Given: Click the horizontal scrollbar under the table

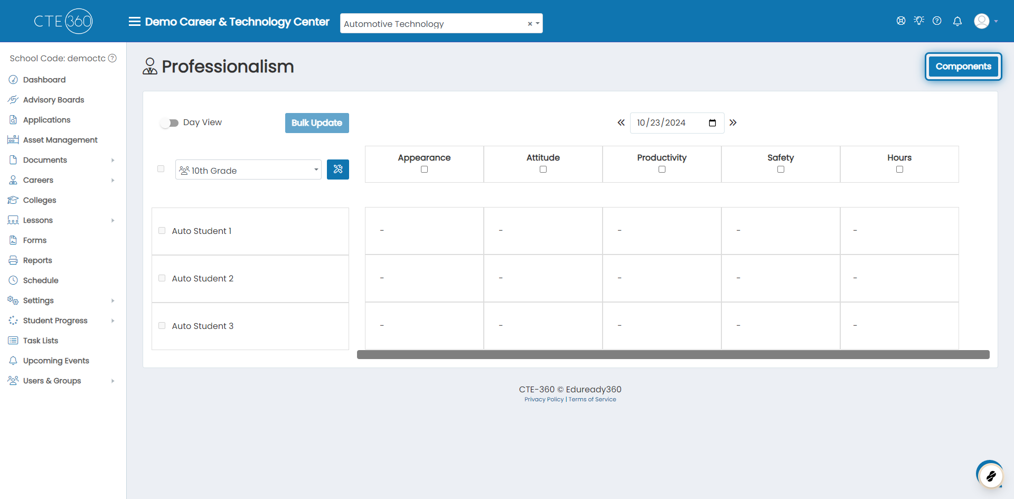Looking at the screenshot, I should (x=673, y=355).
